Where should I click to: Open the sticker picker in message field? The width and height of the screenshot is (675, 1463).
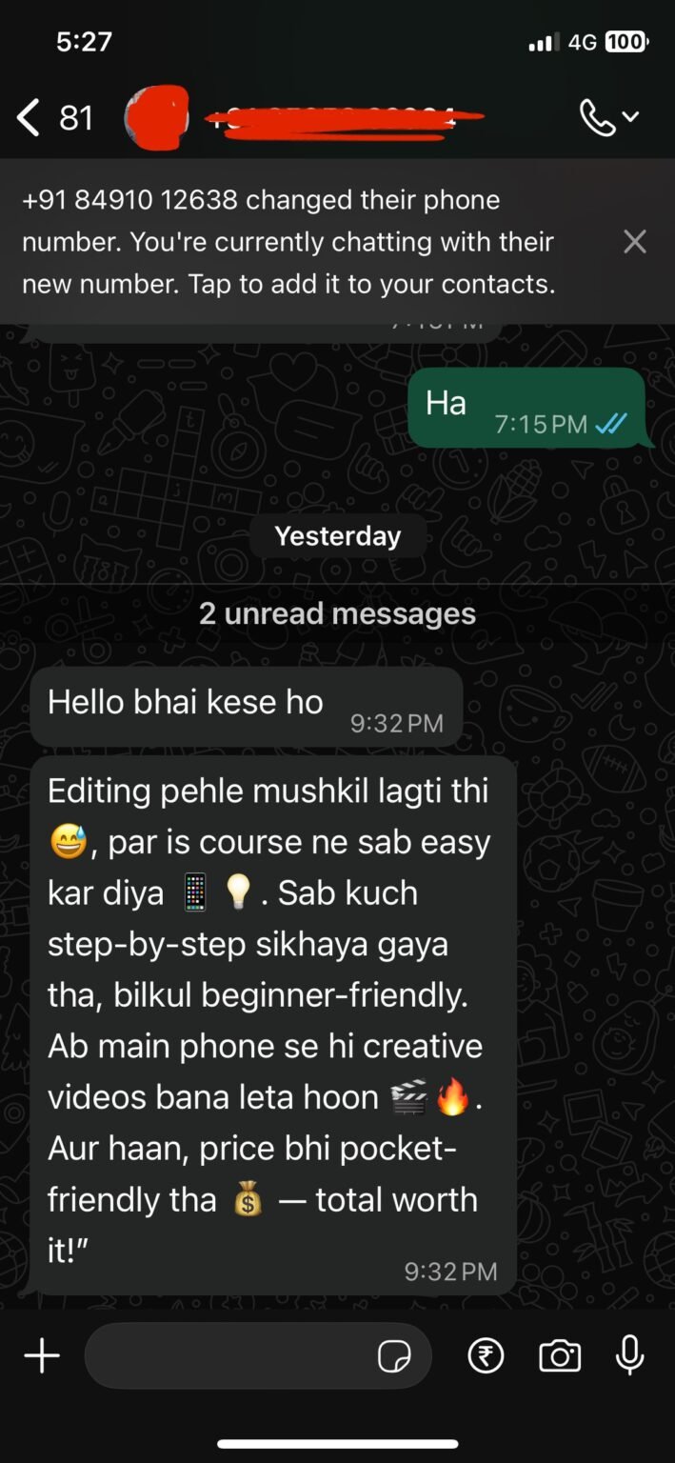point(394,1355)
